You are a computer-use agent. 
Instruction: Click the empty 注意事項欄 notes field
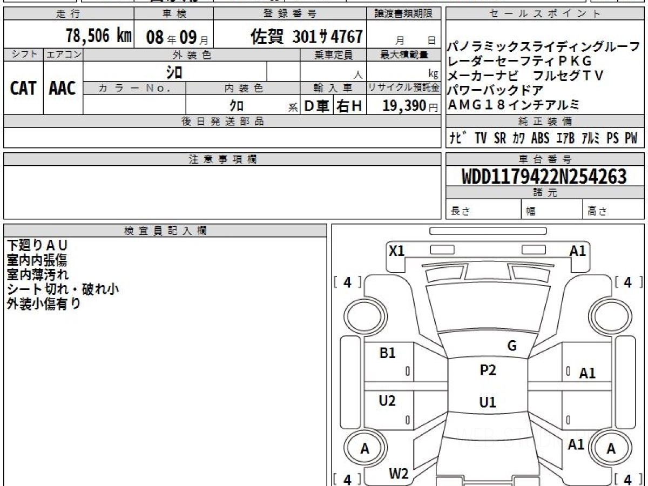coord(222,192)
